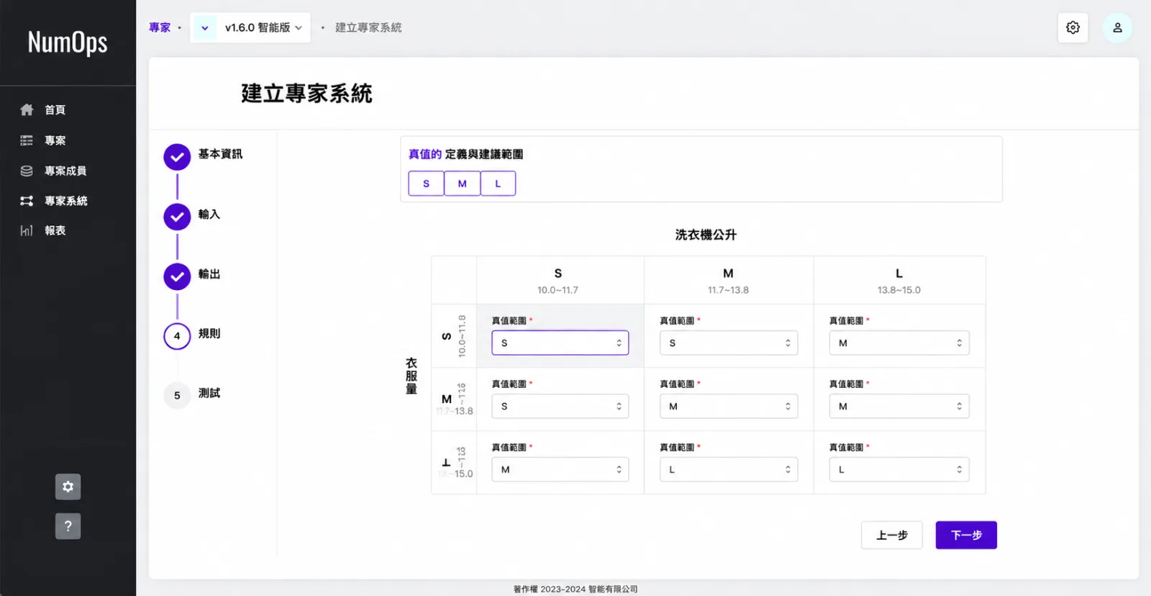Screen dimensions: 1151x596
Task: Open 專家系統 in the sidebar
Action: [x=65, y=201]
